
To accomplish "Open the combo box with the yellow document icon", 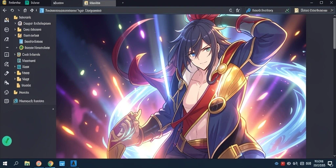I will (314, 10).
